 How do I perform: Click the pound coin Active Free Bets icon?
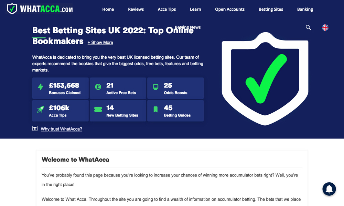click(x=98, y=87)
